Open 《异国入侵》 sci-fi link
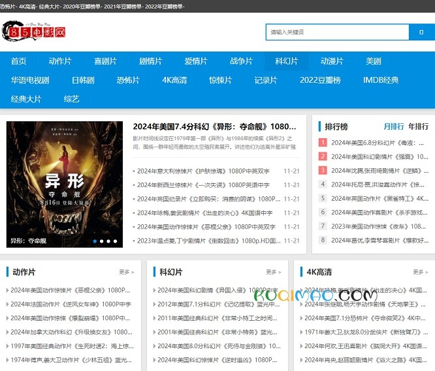Viewport: 435px width, 371px height. click(217, 290)
